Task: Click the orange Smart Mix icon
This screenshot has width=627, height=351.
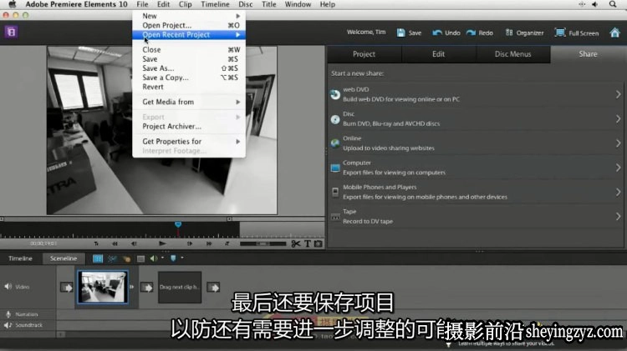Action: [126, 258]
